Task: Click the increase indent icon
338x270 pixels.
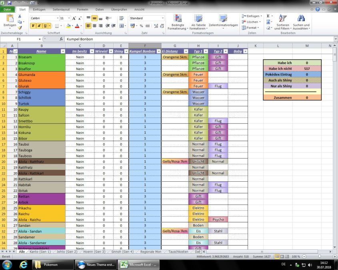Action: [113, 26]
